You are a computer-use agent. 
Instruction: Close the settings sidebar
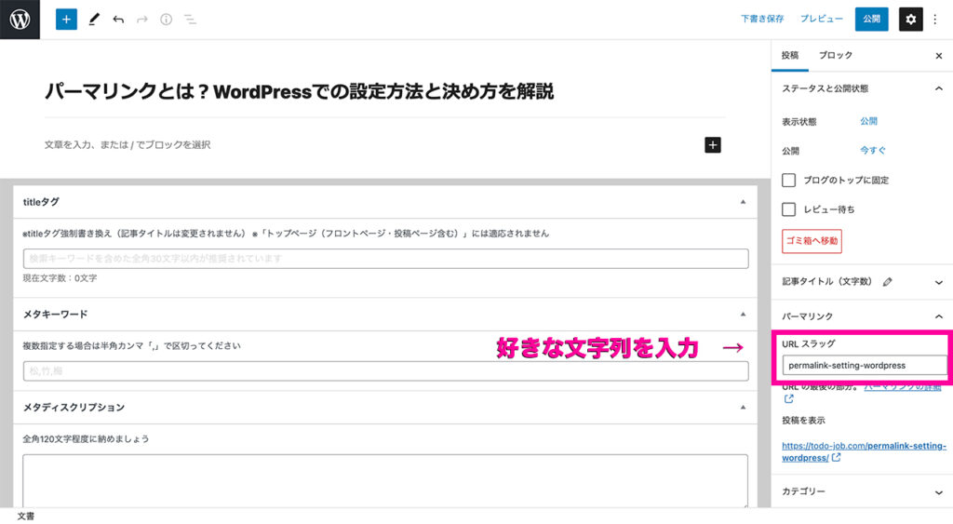[x=938, y=55]
